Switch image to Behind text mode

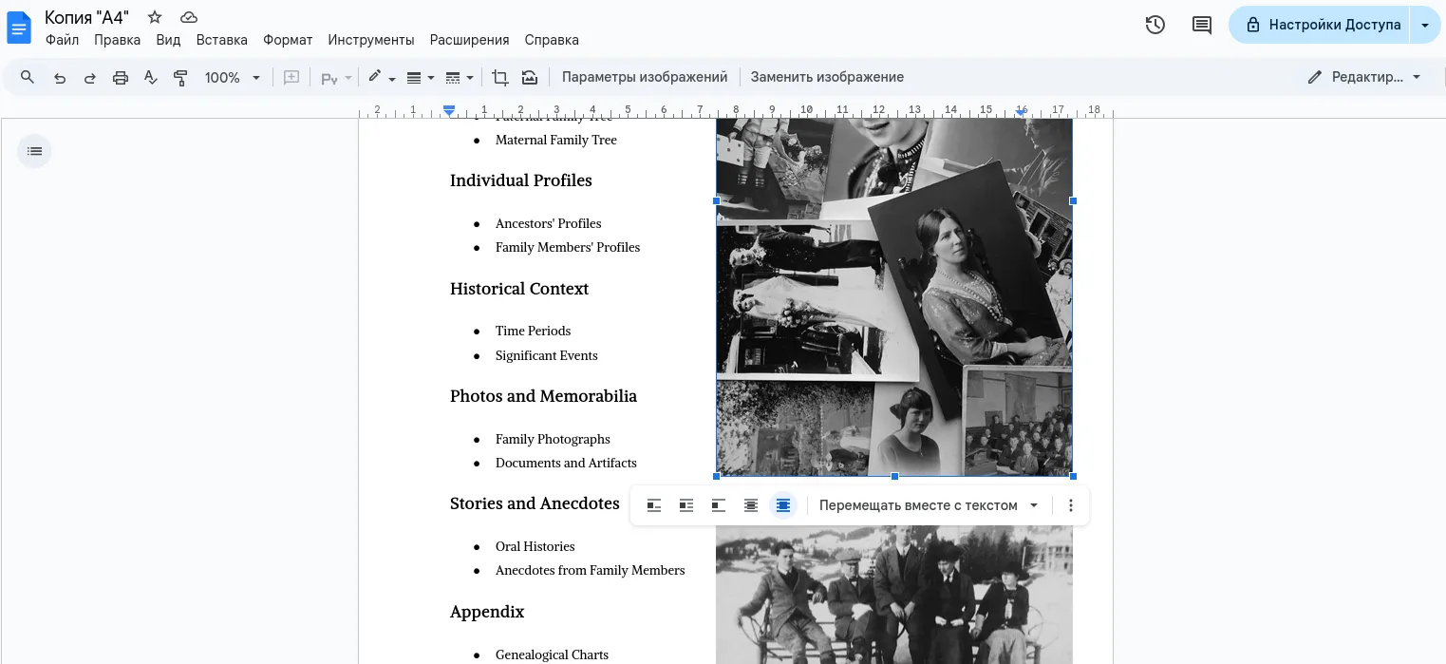tap(751, 504)
